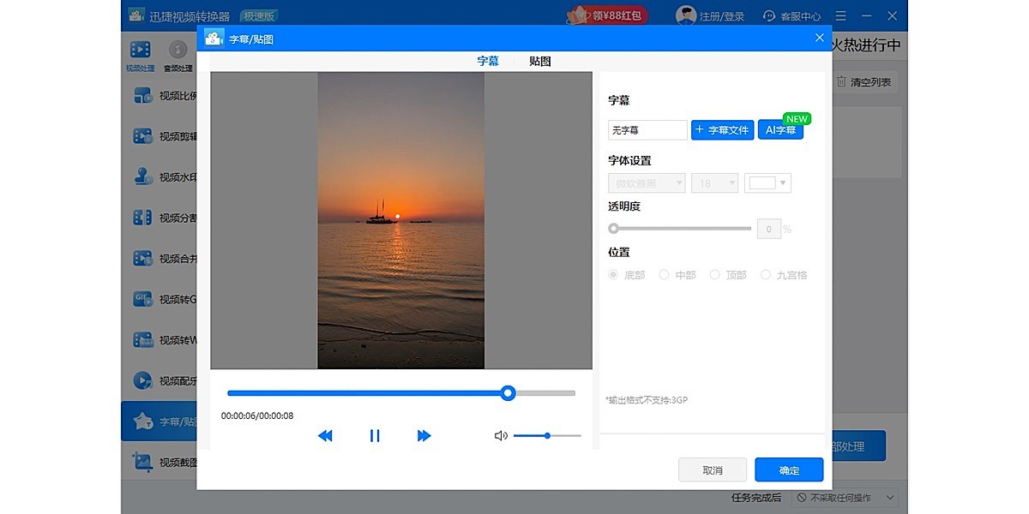Image resolution: width=1029 pixels, height=514 pixels.
Task: Confirm the dialog with 确定
Action: pos(788,469)
